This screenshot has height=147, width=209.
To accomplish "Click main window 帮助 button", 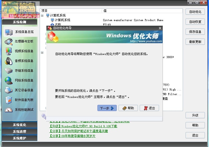I will click(x=195, y=125).
